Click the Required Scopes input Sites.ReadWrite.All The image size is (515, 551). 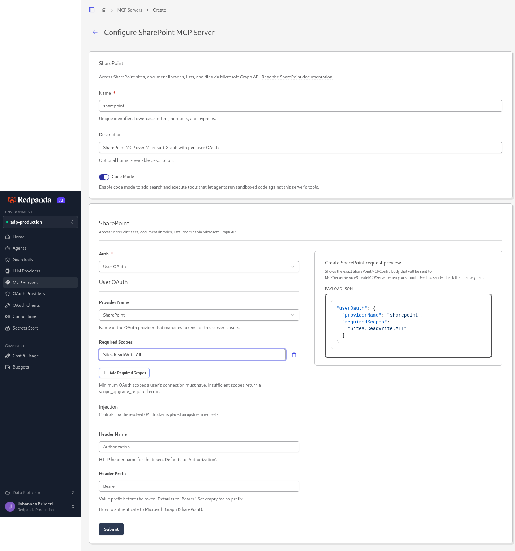point(192,355)
